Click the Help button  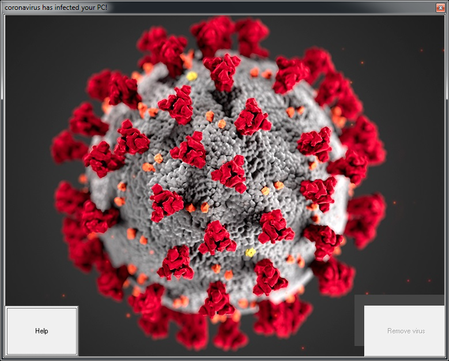(41, 331)
